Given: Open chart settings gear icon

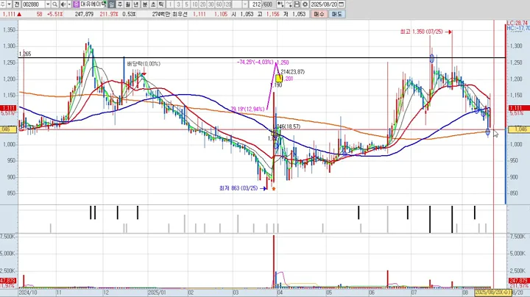Looking at the screenshot, I should pyautogui.click(x=305, y=4).
